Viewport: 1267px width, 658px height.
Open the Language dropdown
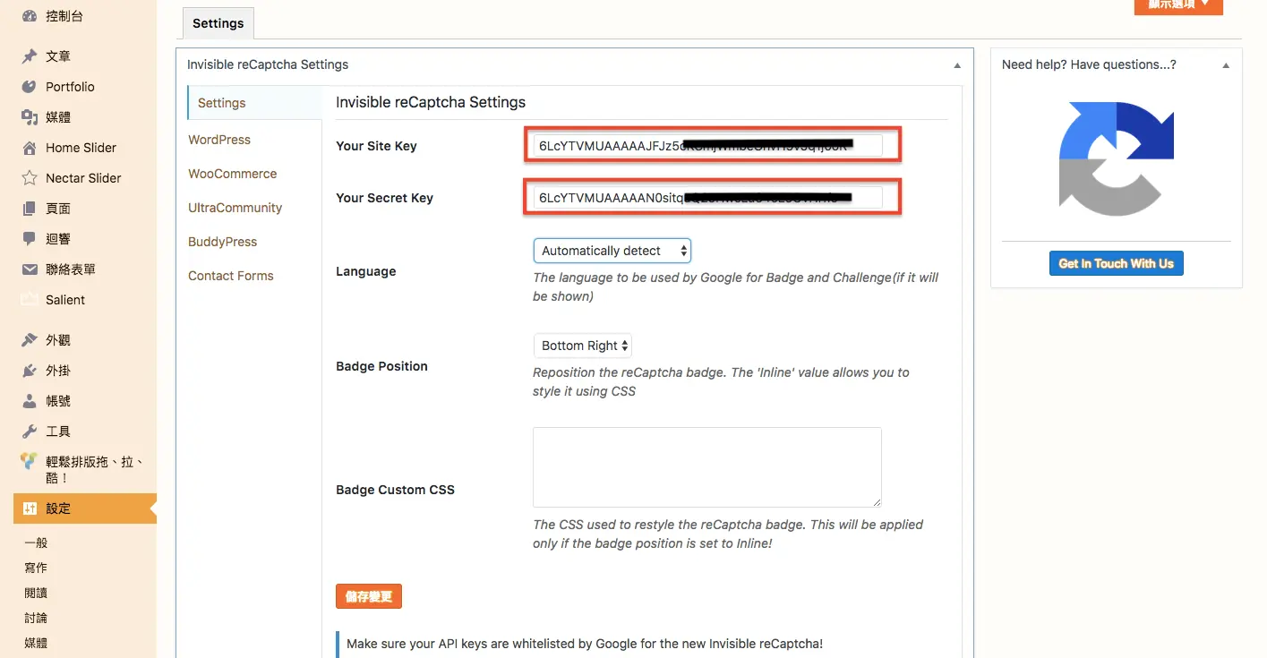pyautogui.click(x=612, y=251)
